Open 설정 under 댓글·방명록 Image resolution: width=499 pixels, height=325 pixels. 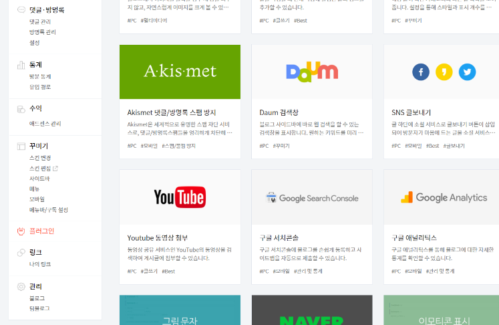(x=34, y=43)
